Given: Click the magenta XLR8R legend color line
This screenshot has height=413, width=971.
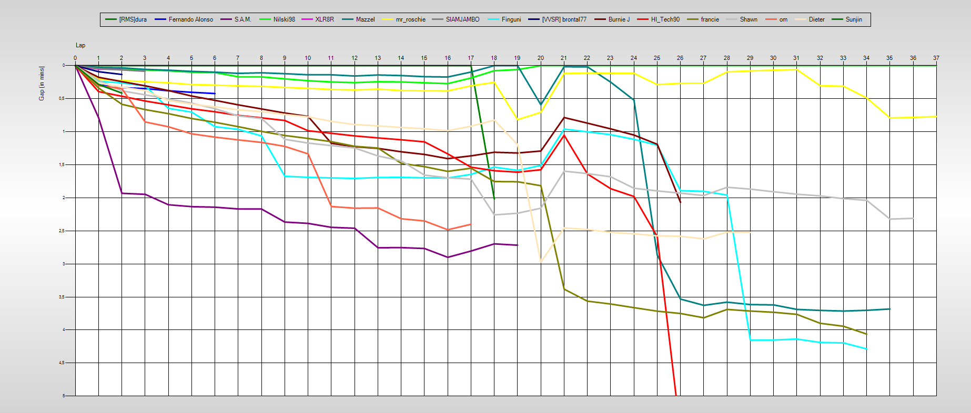Looking at the screenshot, I should point(307,19).
